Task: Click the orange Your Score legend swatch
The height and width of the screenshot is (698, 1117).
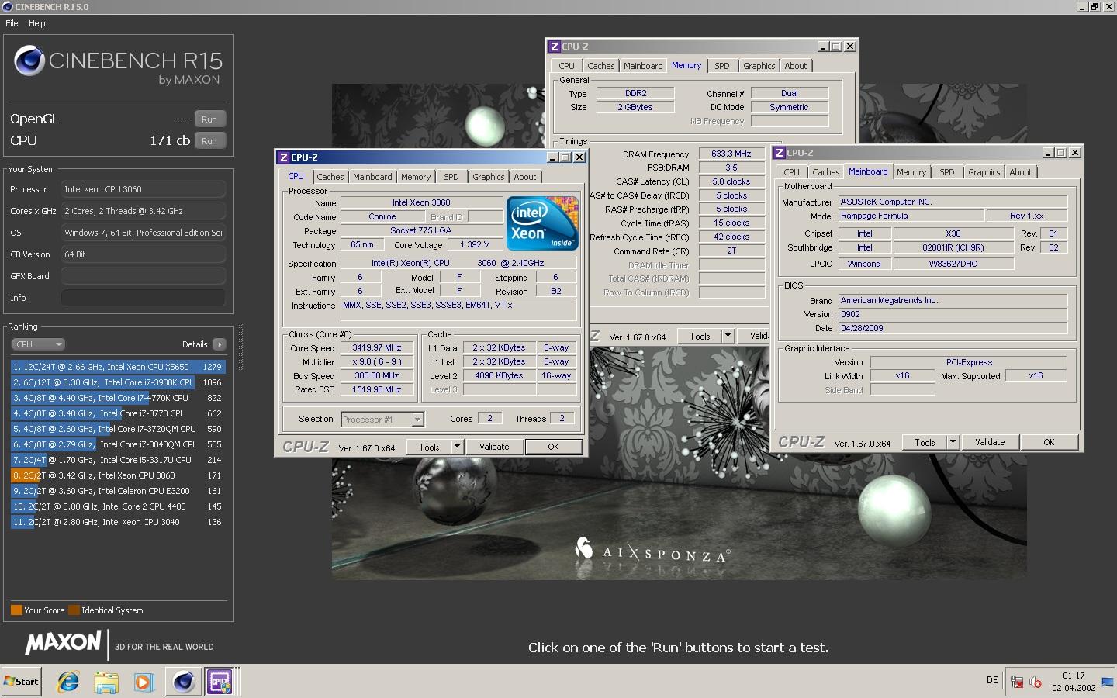Action: [16, 610]
